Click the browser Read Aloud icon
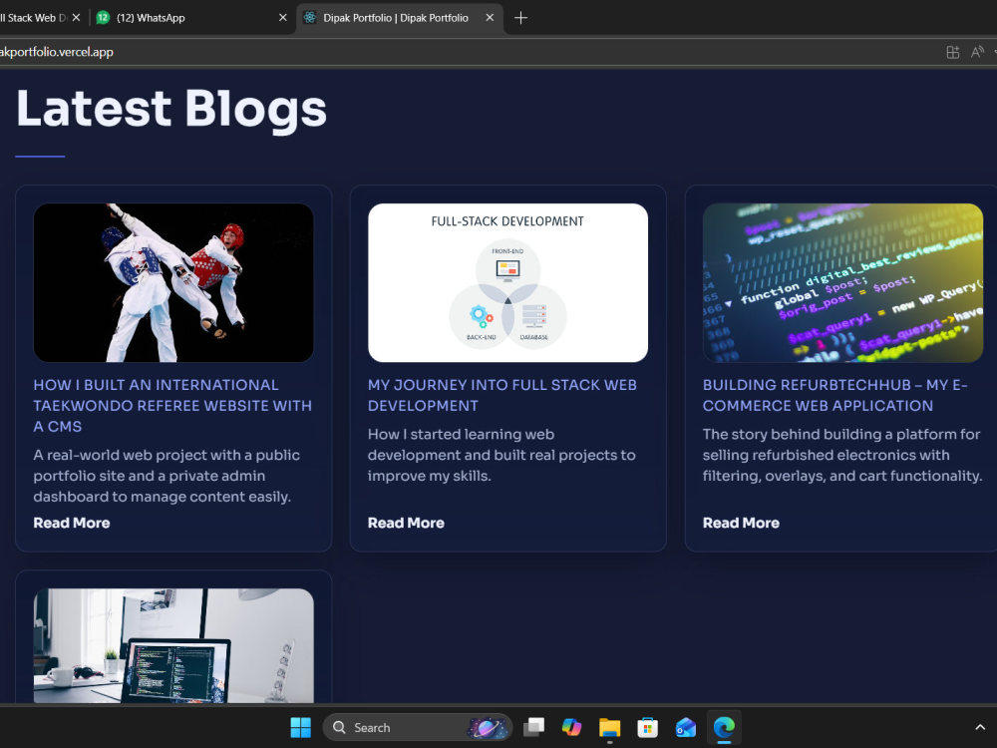The height and width of the screenshot is (748, 997). coord(977,52)
